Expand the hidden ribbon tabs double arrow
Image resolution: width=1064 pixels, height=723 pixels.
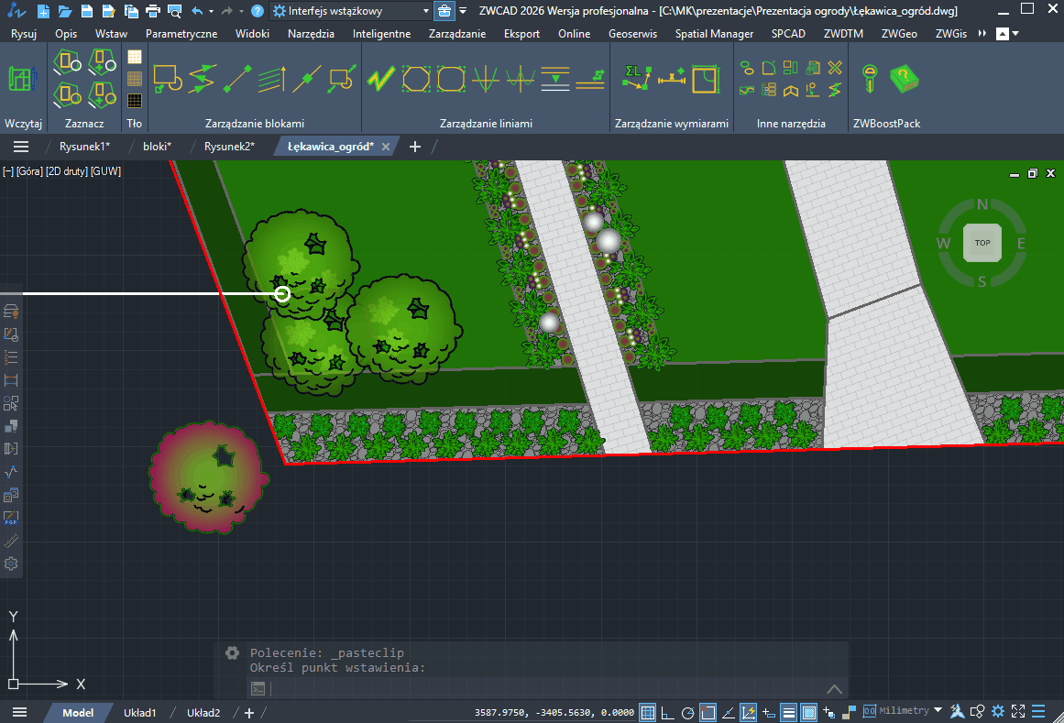pos(982,33)
